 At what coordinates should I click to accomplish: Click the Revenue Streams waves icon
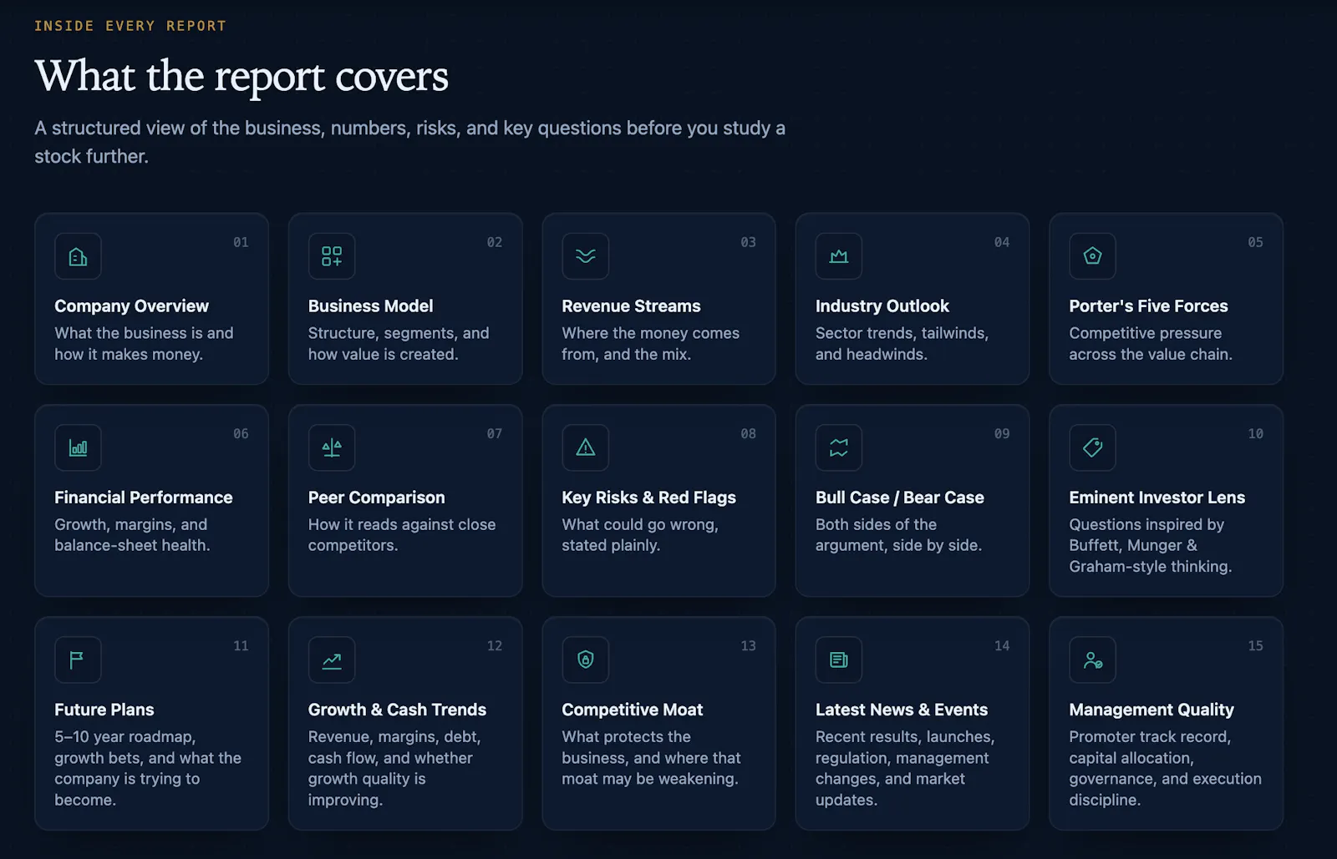[586, 256]
